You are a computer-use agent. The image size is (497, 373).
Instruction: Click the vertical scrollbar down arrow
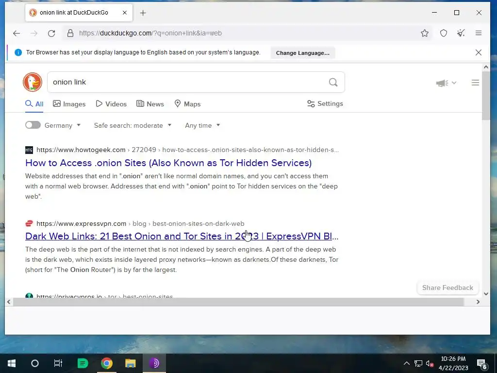(x=486, y=294)
